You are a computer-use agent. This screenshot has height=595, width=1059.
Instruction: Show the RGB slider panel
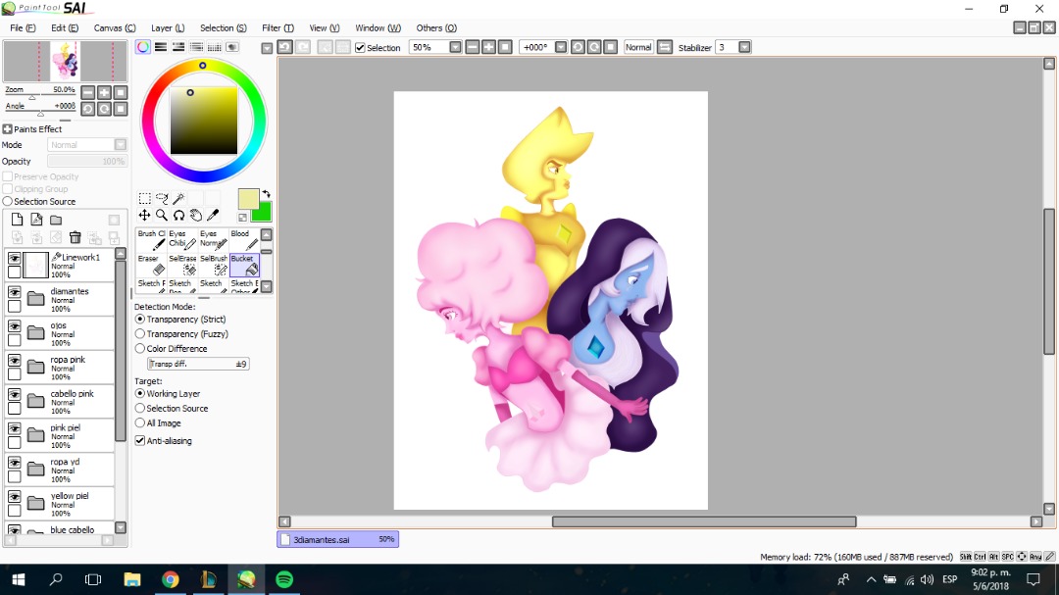coord(161,47)
